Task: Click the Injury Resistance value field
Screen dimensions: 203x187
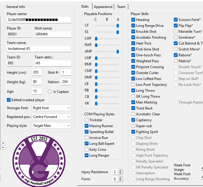Action: pyautogui.click(x=116, y=172)
